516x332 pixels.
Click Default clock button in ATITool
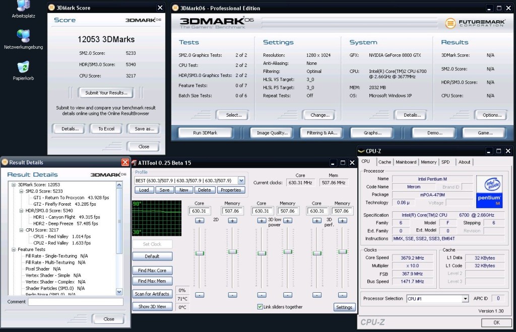click(152, 256)
